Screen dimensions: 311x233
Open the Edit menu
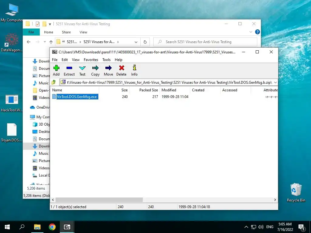coord(65,60)
